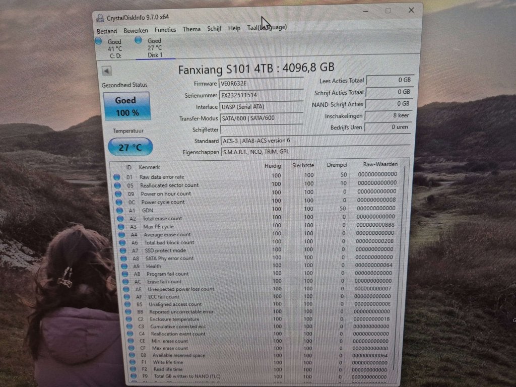
Task: Open the Schijf menu
Action: pyautogui.click(x=214, y=29)
